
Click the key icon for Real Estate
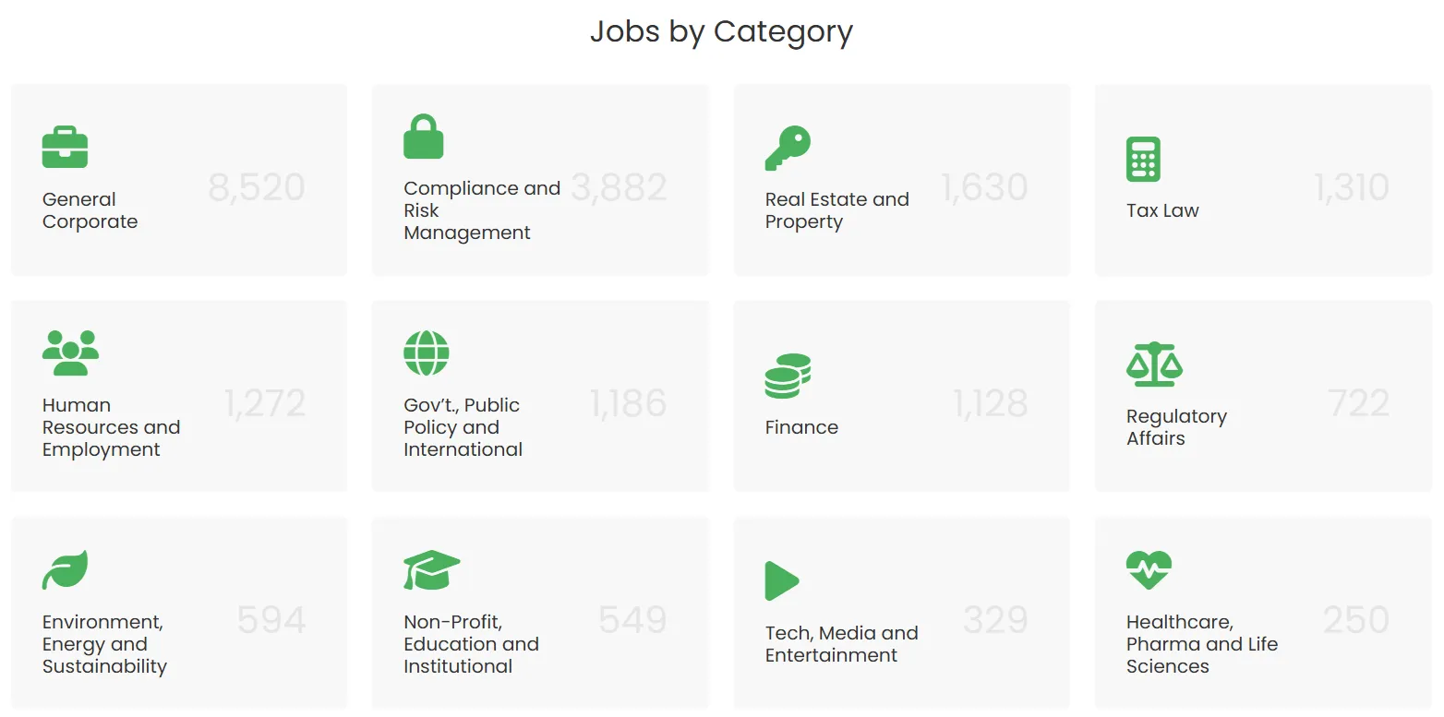(x=788, y=148)
